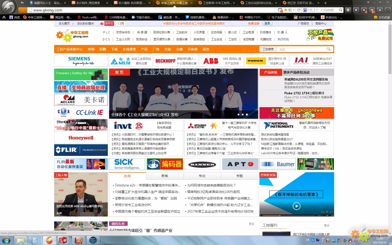Open favorites star toolbar button
392x245 pixels.
[x=356, y=10]
